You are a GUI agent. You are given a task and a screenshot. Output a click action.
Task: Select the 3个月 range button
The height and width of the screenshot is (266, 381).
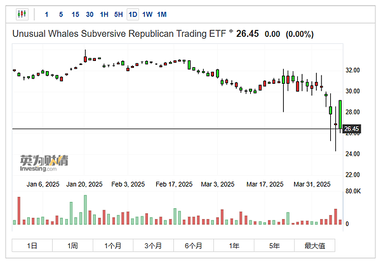[x=153, y=246]
